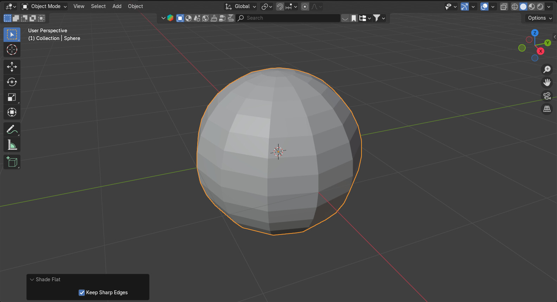Open the editor type dropdown
This screenshot has height=302, width=557.
coord(11,6)
